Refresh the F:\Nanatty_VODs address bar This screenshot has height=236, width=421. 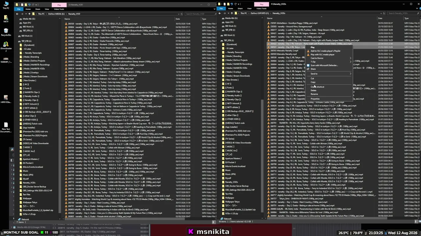[384, 13]
